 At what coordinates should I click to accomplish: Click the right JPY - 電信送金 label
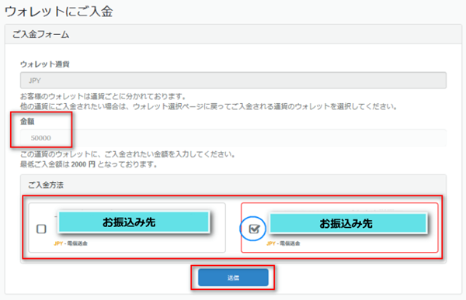click(x=283, y=243)
